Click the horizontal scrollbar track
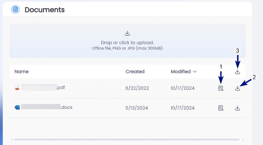 [127, 139]
